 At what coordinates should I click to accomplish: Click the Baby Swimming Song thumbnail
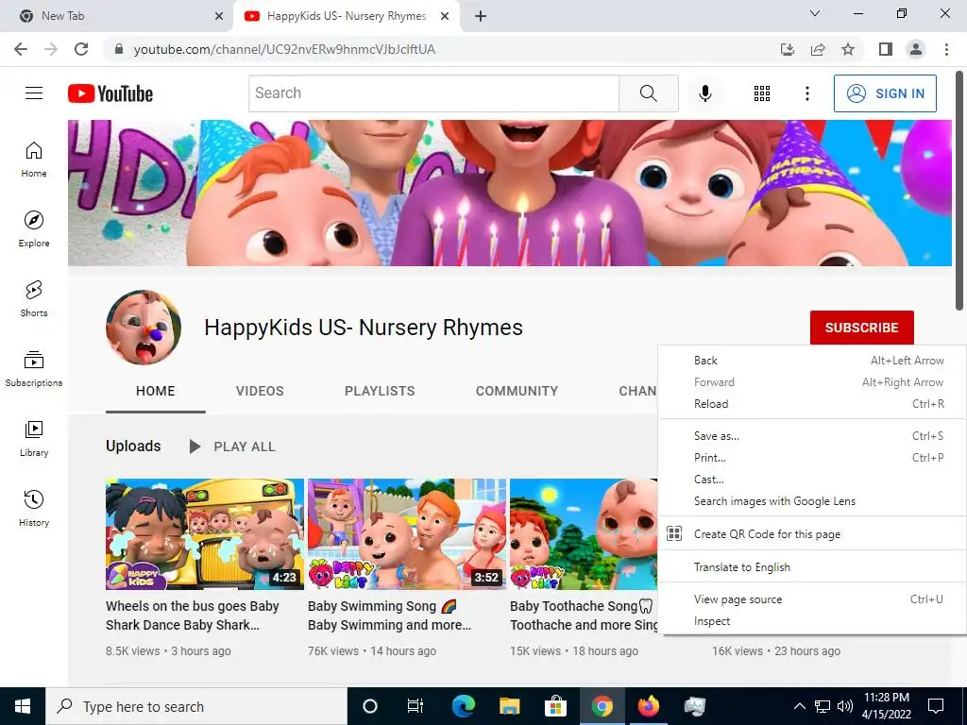click(x=407, y=534)
